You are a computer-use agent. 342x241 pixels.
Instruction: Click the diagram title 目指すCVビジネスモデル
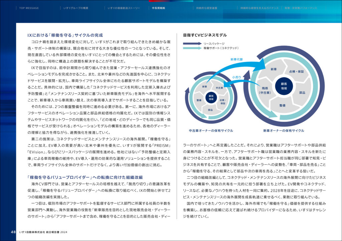point(205,35)
